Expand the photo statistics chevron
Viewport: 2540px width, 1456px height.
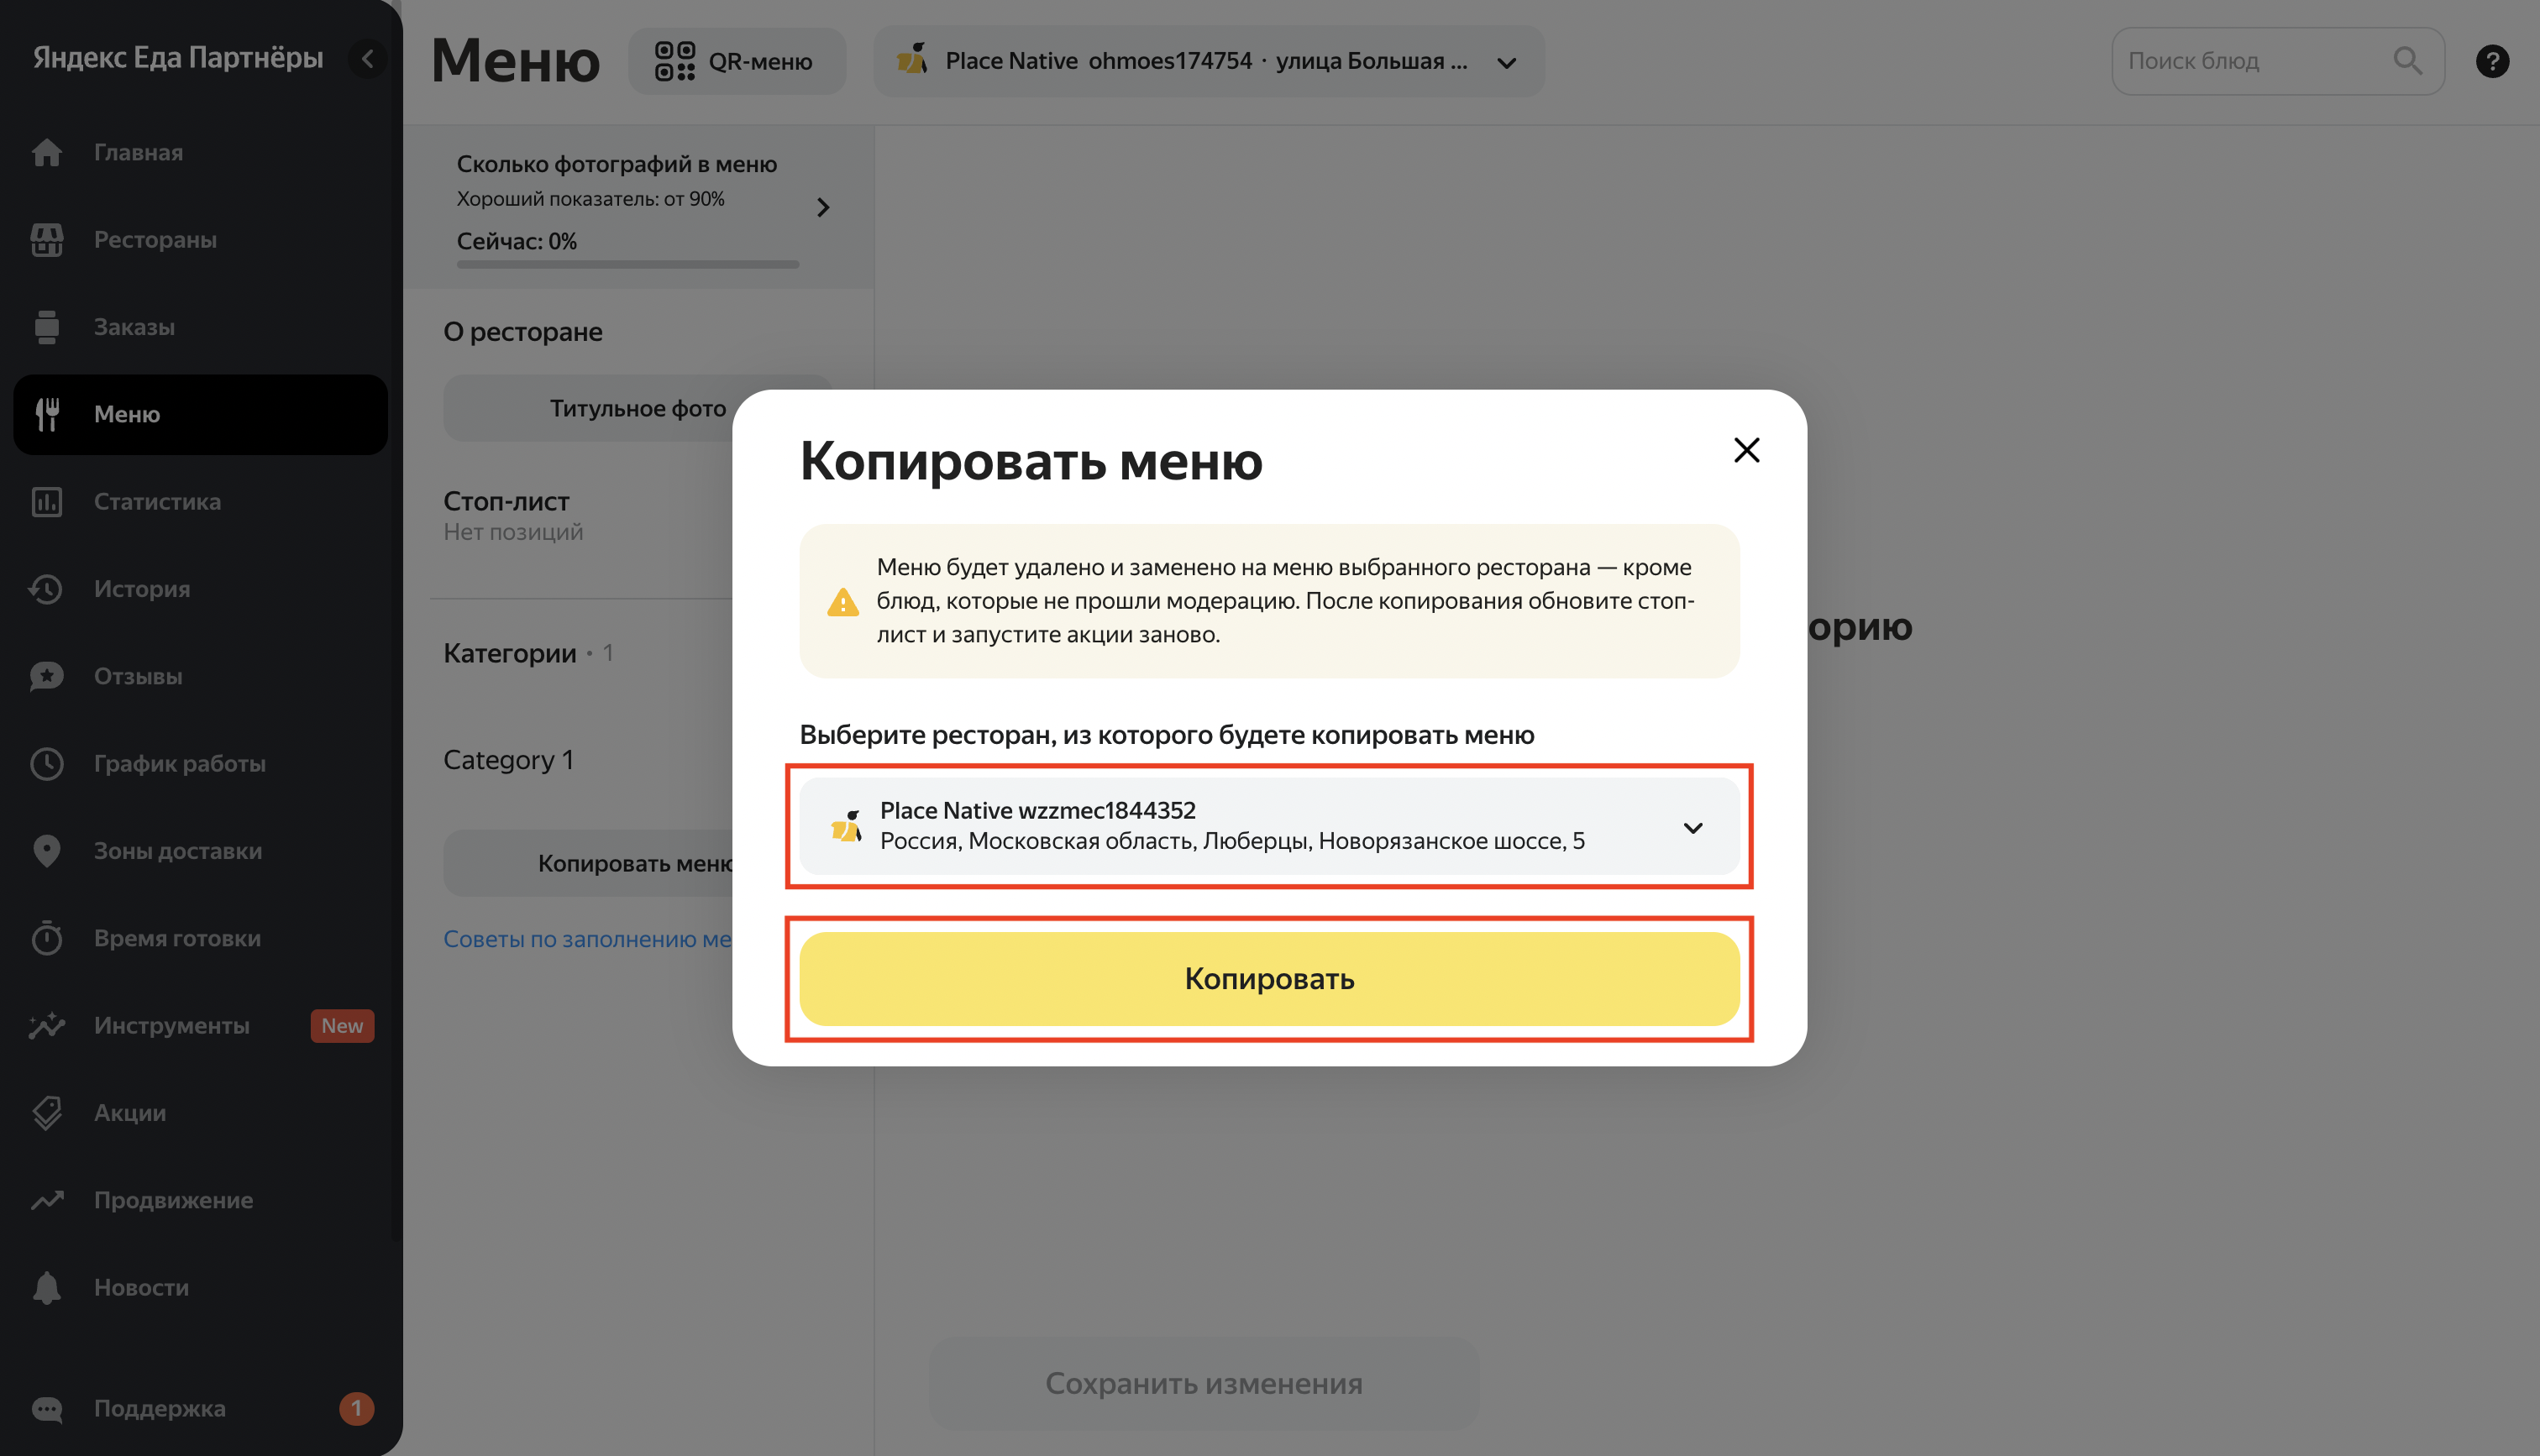(823, 207)
